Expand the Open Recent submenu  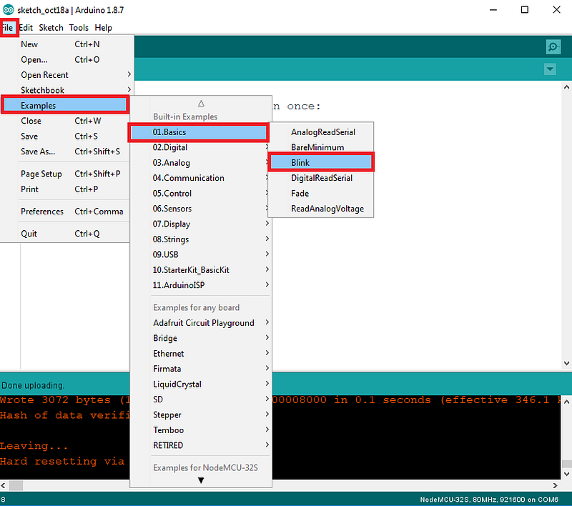pos(67,75)
